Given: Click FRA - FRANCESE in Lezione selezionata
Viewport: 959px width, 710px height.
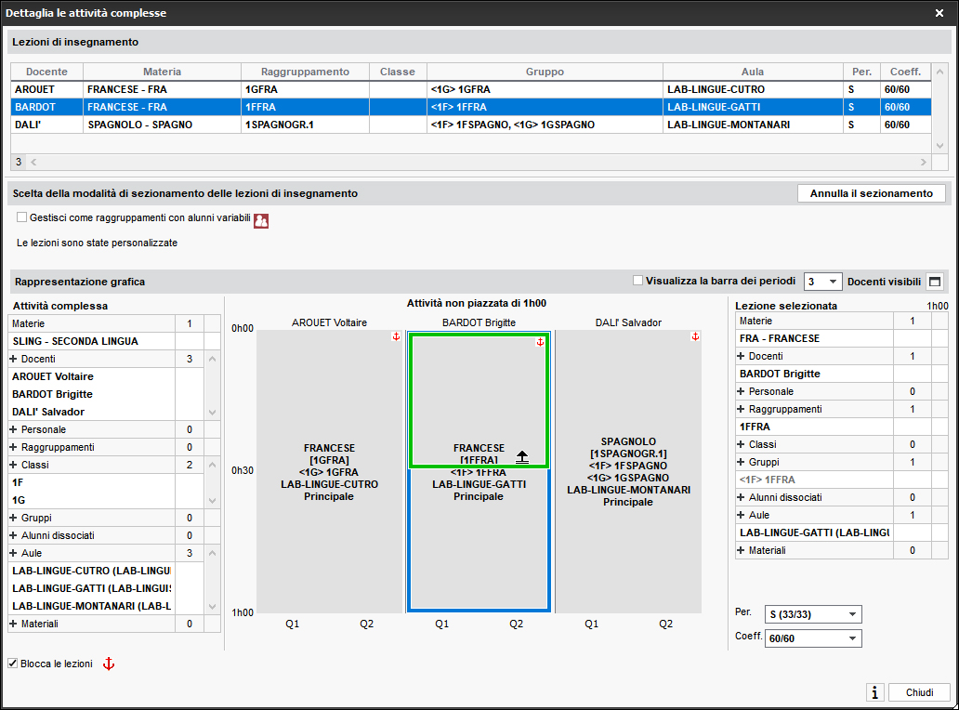Looking at the screenshot, I should (x=815, y=339).
